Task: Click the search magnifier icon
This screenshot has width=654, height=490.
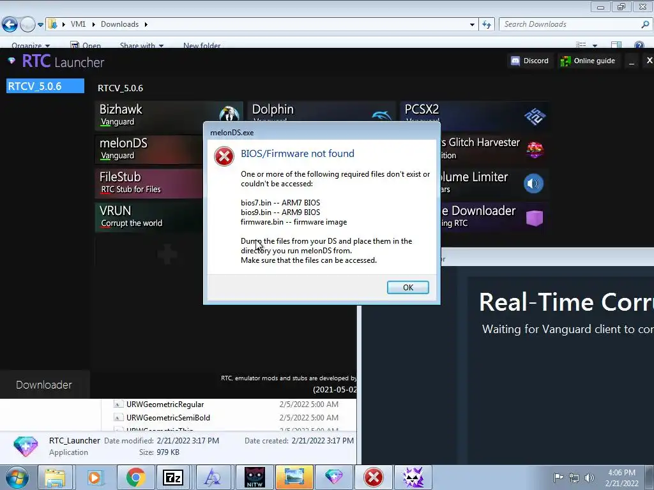Action: 645,24
